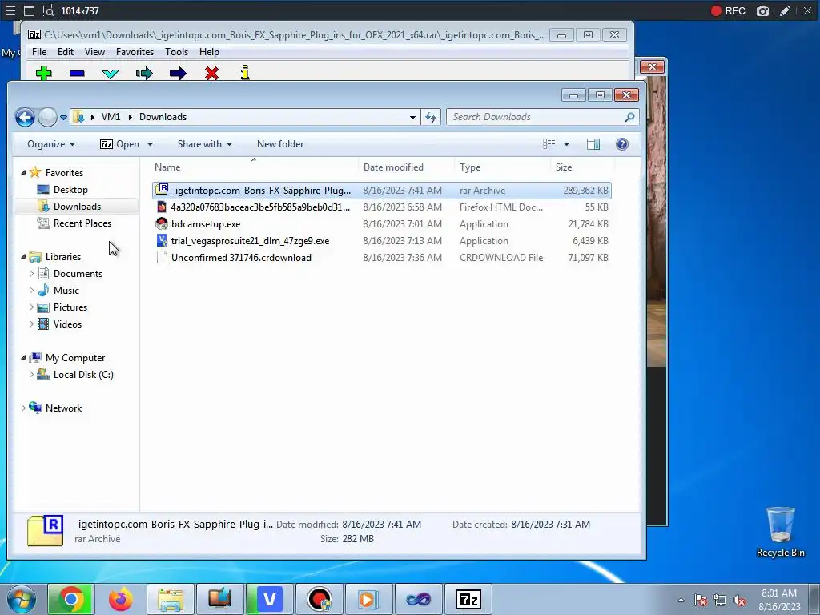Collapse the Favorites group

coord(23,173)
